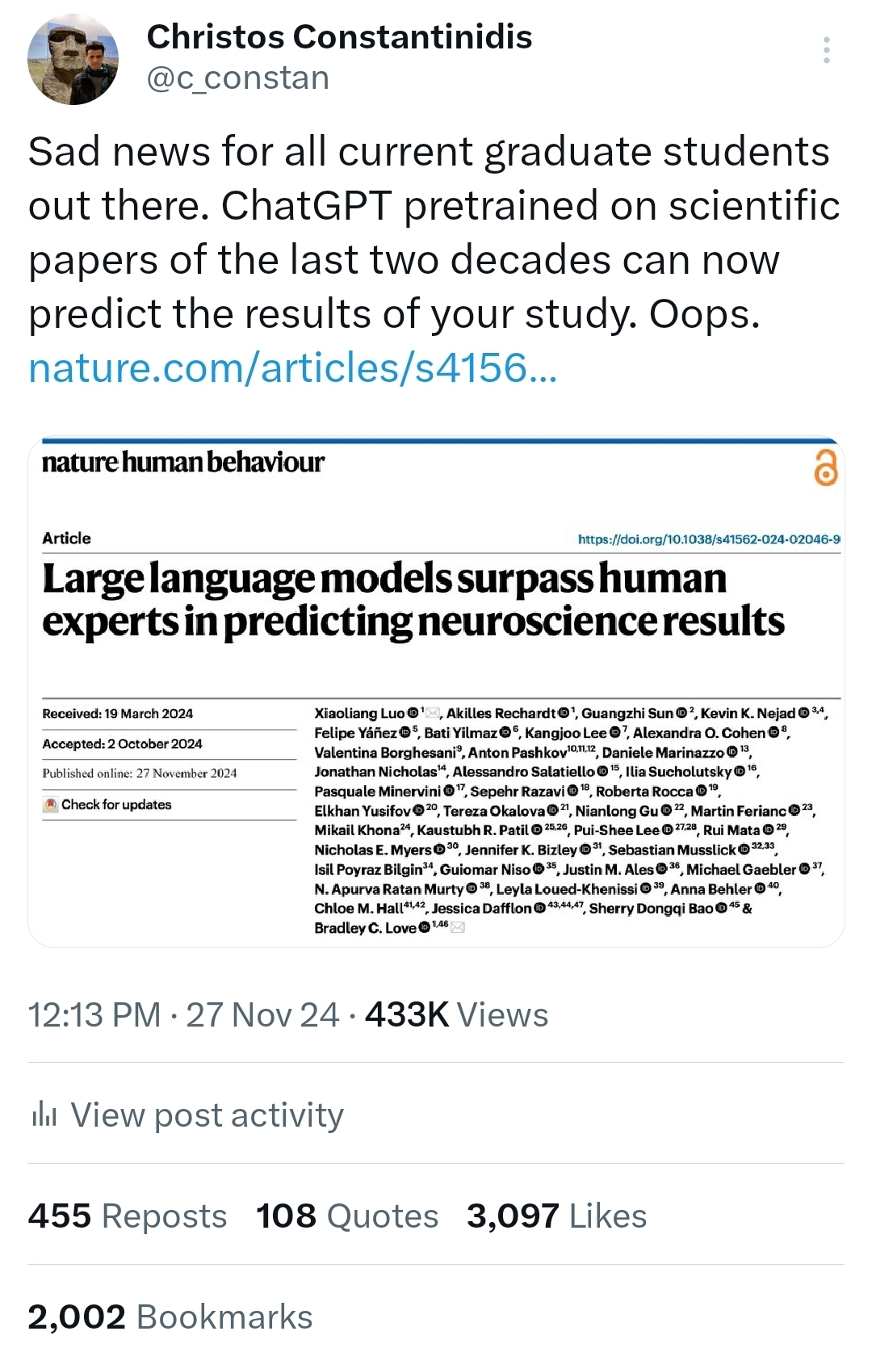Viewport: 872px width, 1348px height.
Task: Open the article title preview card
Action: 413,599
